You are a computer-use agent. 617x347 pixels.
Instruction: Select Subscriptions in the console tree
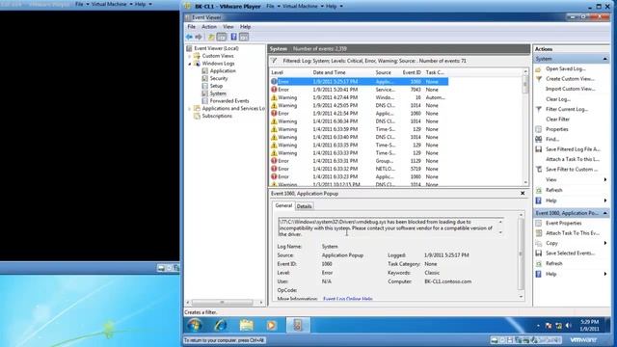coord(217,116)
